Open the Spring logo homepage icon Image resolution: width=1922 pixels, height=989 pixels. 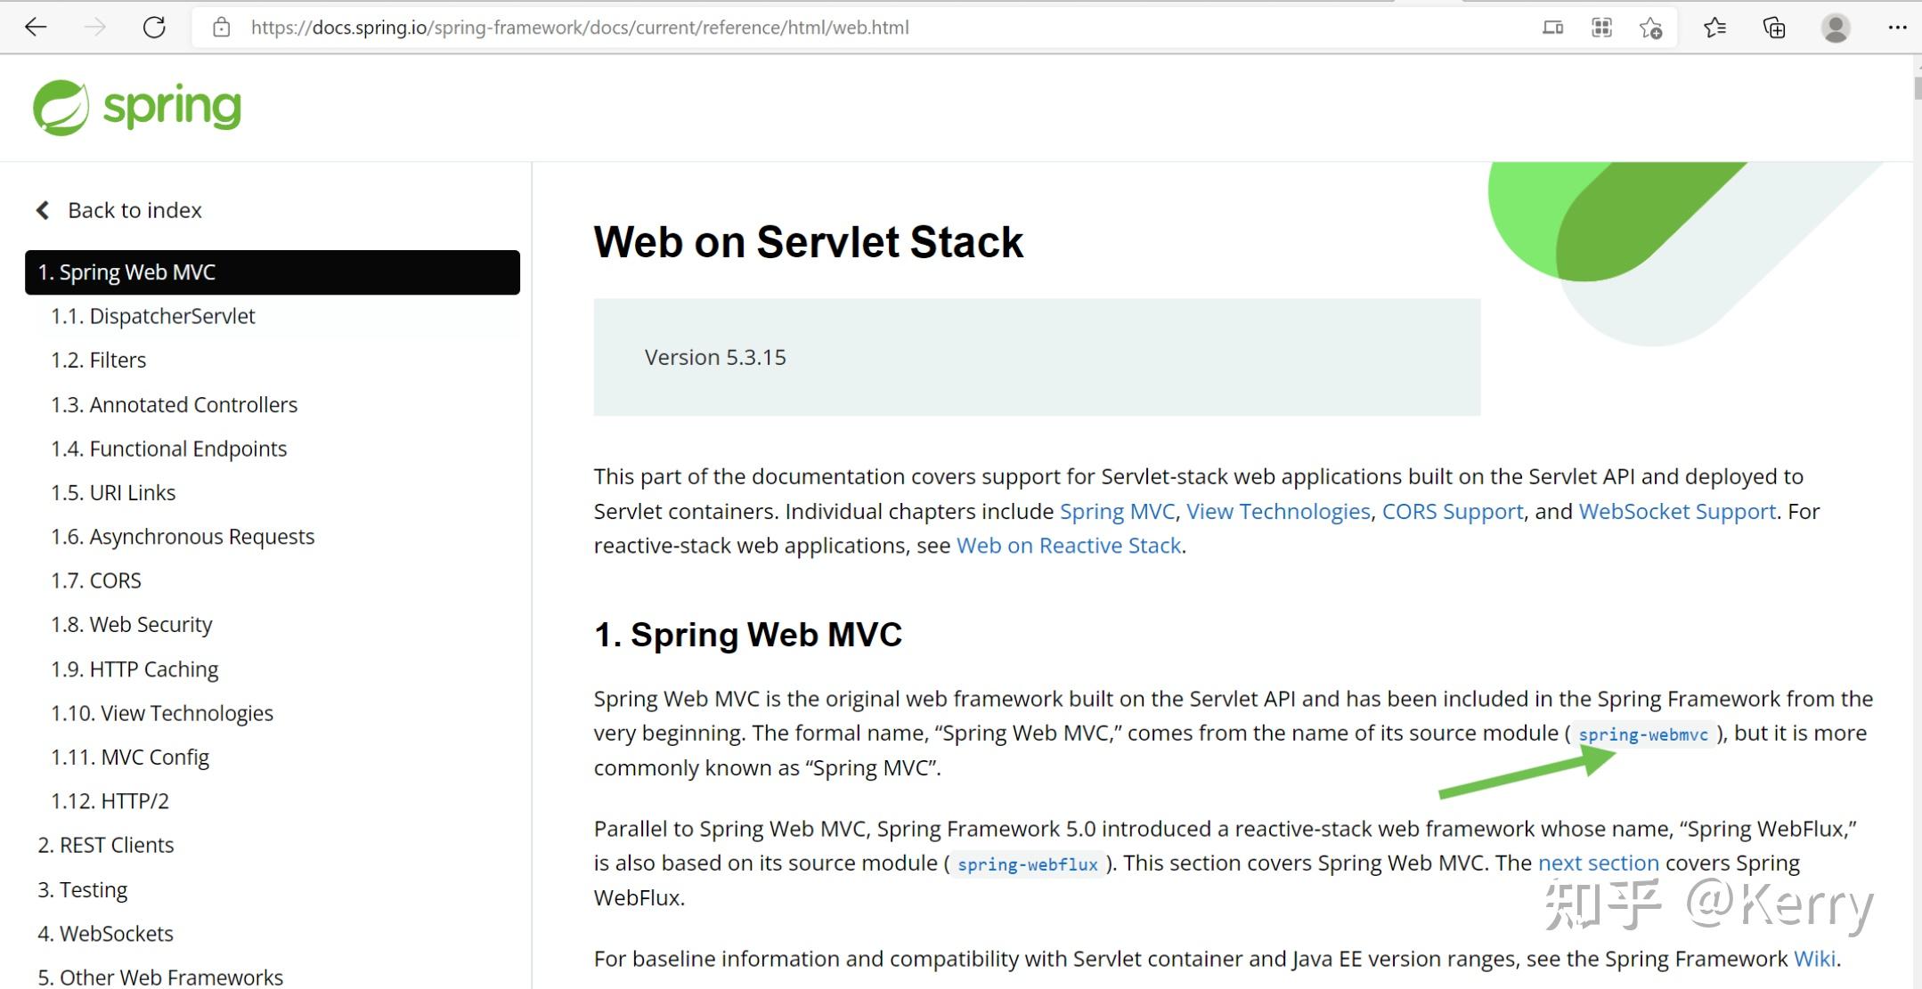click(x=136, y=106)
